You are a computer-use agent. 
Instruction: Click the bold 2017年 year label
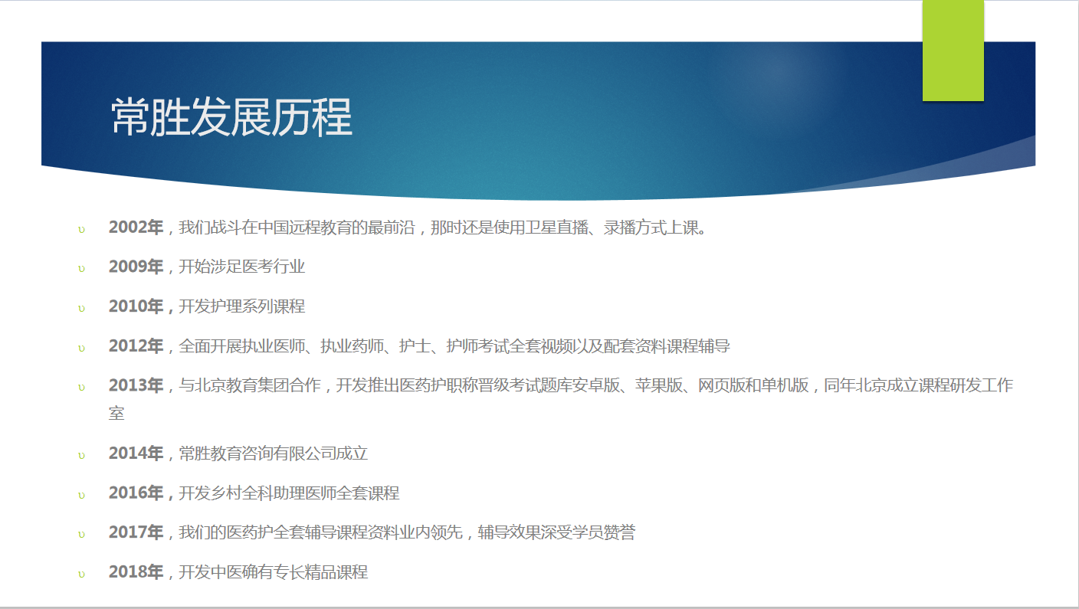(136, 532)
